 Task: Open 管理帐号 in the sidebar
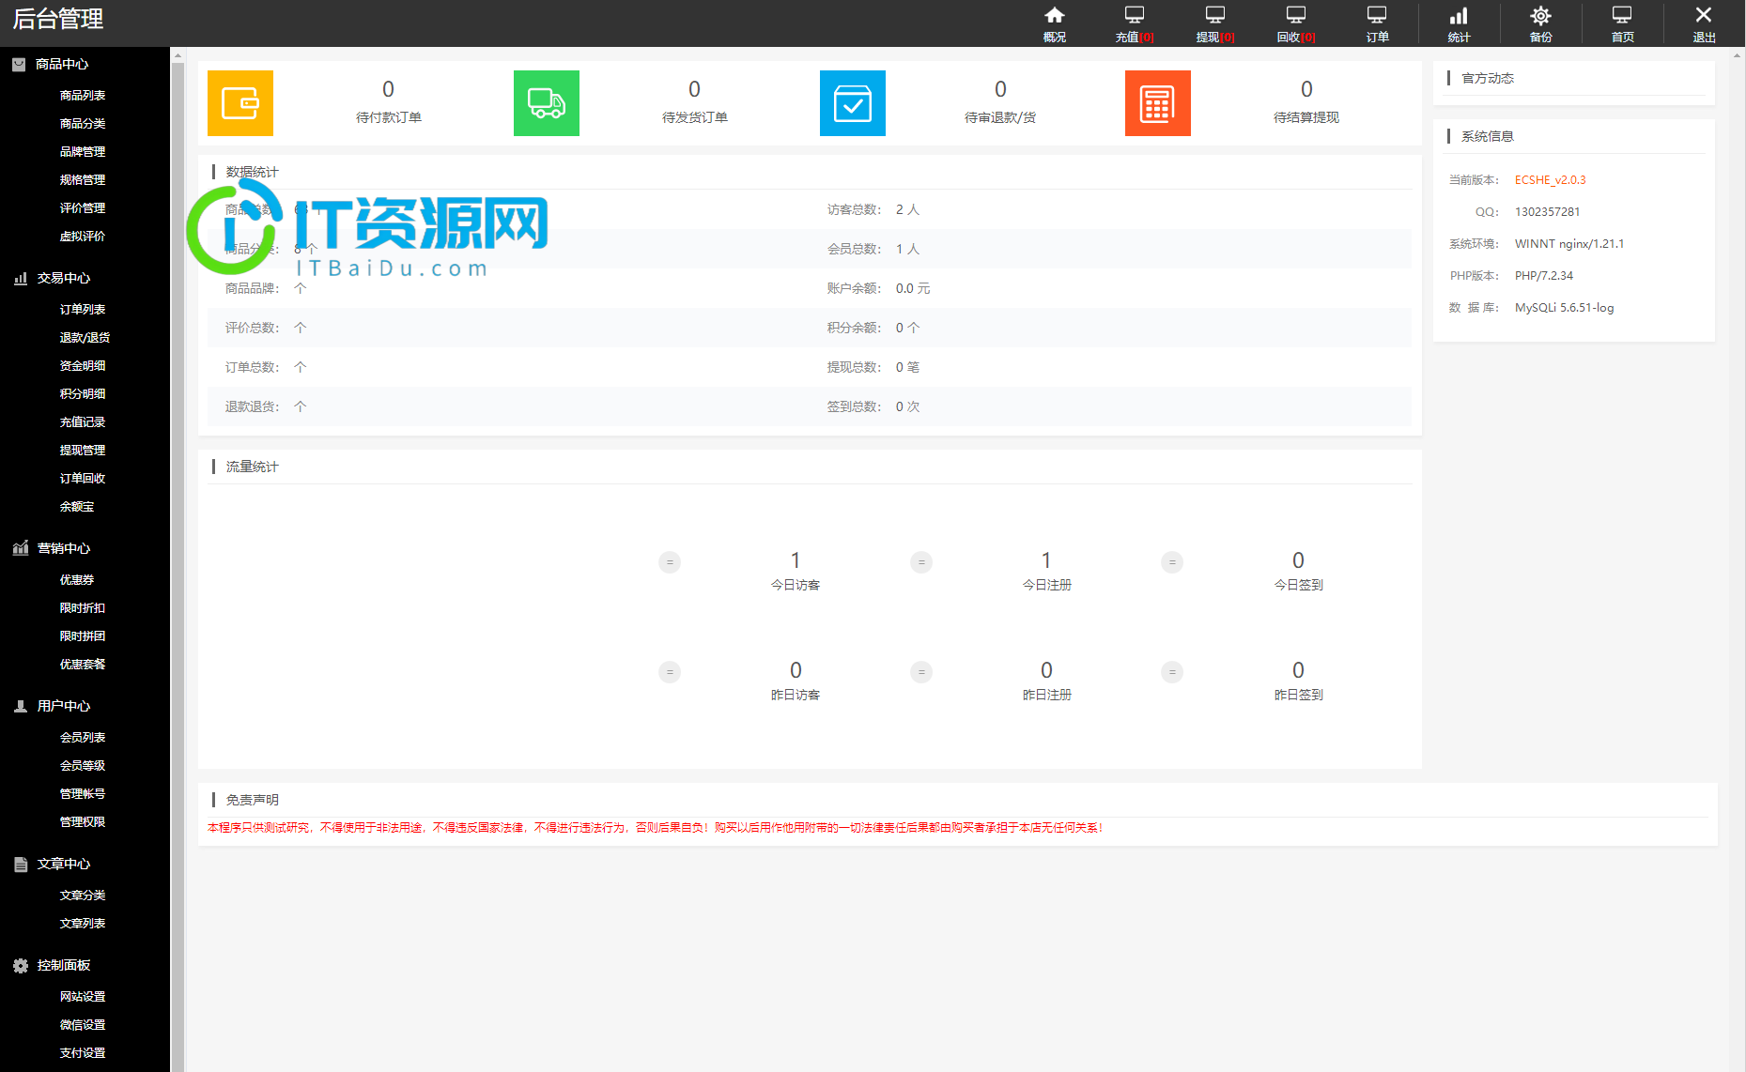[x=83, y=794]
